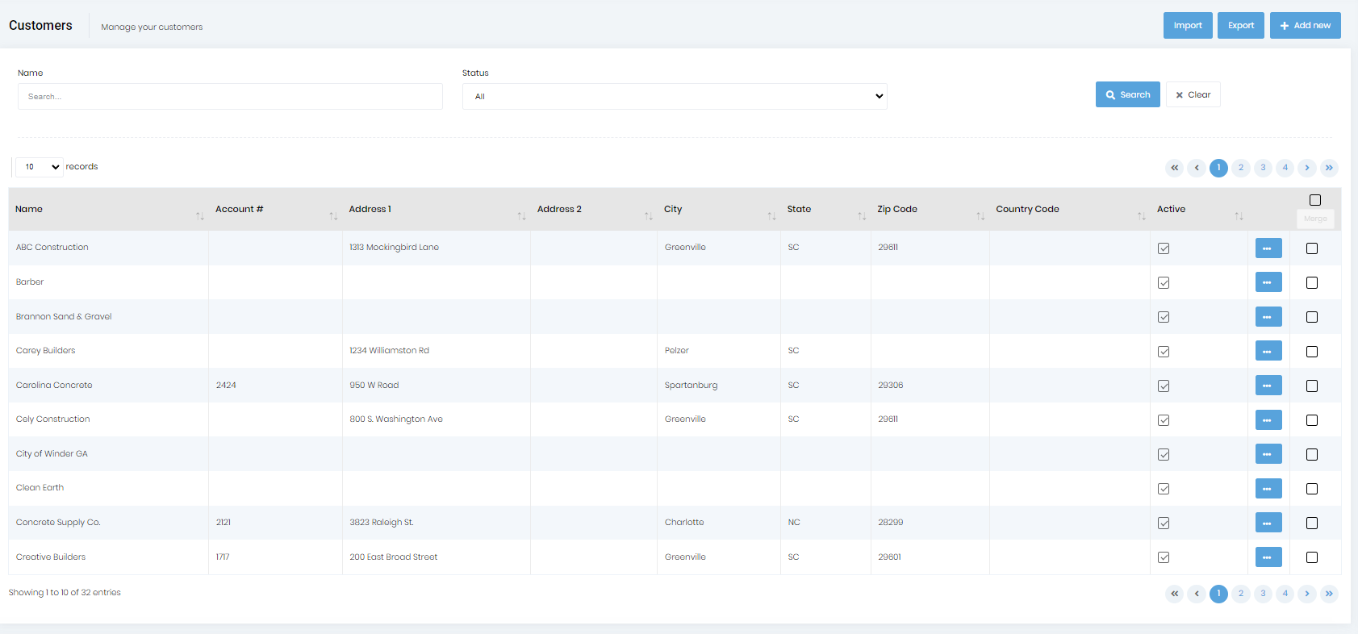
Task: Go to page 3 in top pagination
Action: (1263, 168)
